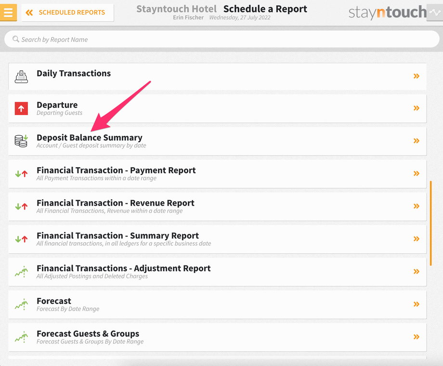Click 'All Payment Transactions within a date range'
This screenshot has width=443, height=366.
click(x=96, y=178)
